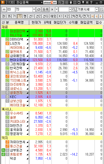Viewport: 104px width, 164px height.
Task: Open the 기본시세 view dropdown
Action: coord(97,9)
